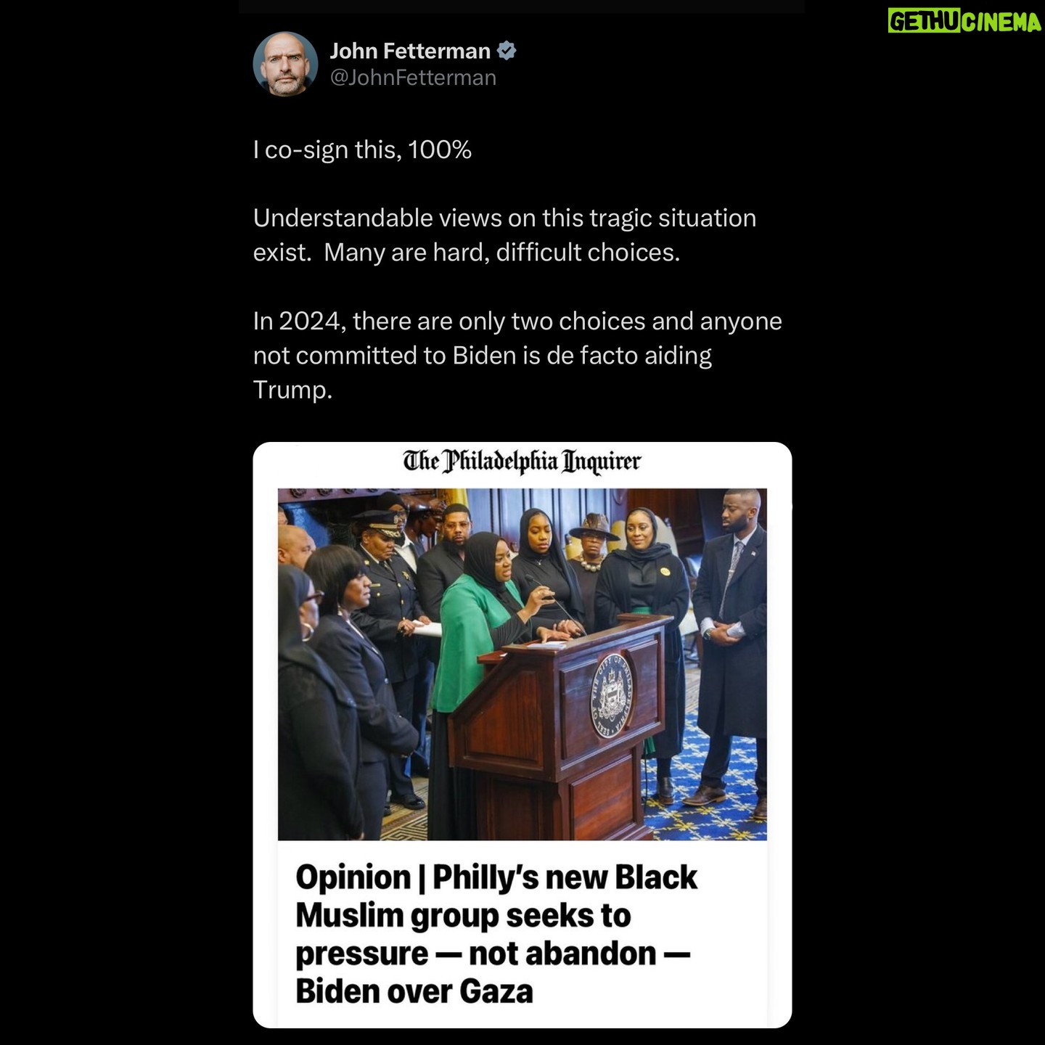Open the John Fetterman display name
The height and width of the screenshot is (1045, 1045).
pyautogui.click(x=410, y=51)
